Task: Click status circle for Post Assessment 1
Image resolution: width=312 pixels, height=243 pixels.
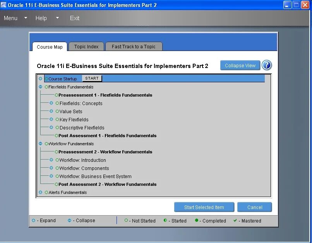Action: coord(57,136)
